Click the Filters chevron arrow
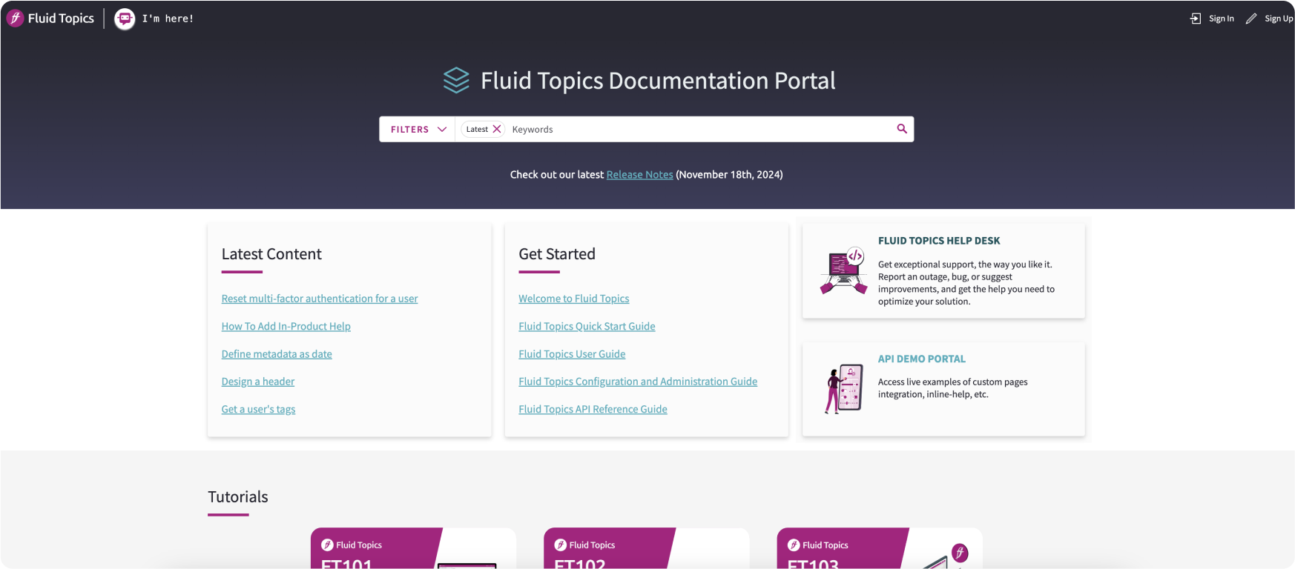The image size is (1295, 569). coord(442,129)
